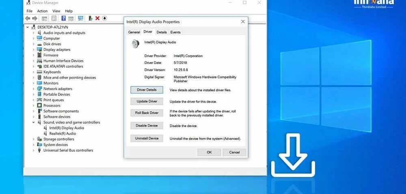Expand the System devices node
Image resolution: width=406 pixels, height=194 pixels.
point(33,145)
